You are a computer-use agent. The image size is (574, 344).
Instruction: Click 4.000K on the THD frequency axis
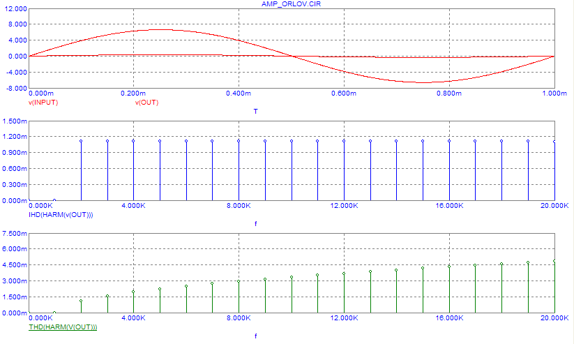[x=133, y=318]
